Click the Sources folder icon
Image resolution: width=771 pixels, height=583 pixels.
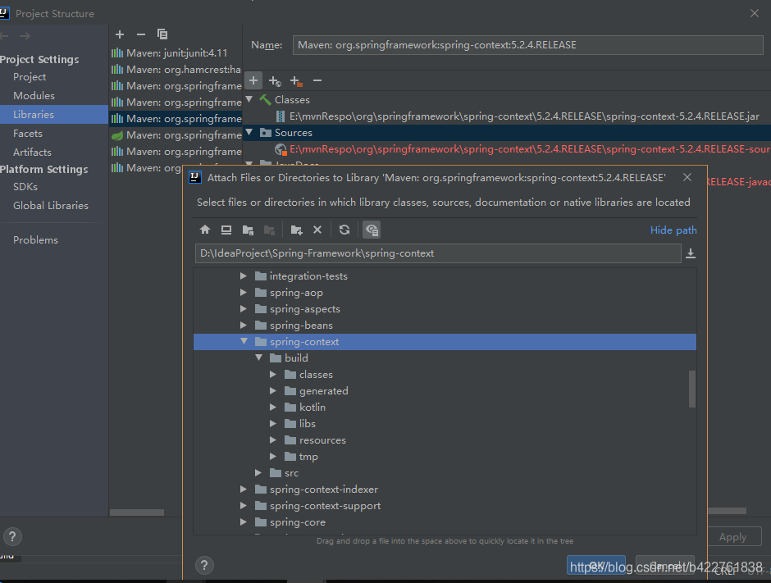click(x=266, y=133)
